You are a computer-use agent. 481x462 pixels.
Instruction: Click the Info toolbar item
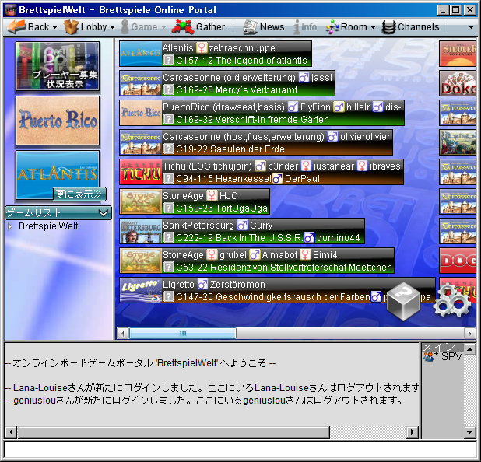[x=305, y=27]
